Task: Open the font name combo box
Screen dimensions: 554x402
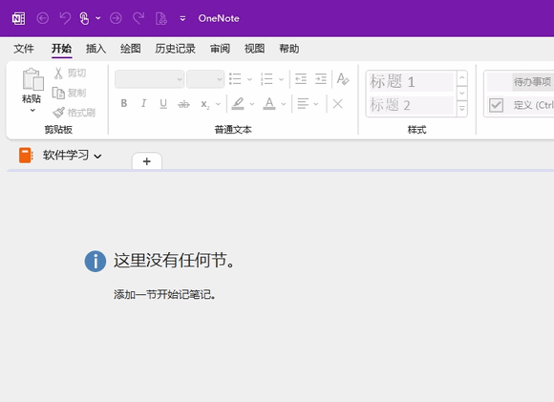Action: 149,79
